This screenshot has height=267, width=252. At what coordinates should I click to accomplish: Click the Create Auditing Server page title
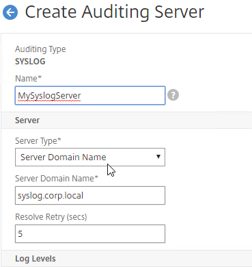click(x=115, y=12)
